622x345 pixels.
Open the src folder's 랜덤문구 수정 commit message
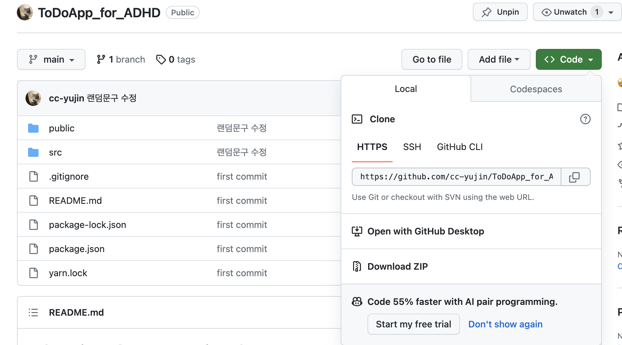point(242,152)
